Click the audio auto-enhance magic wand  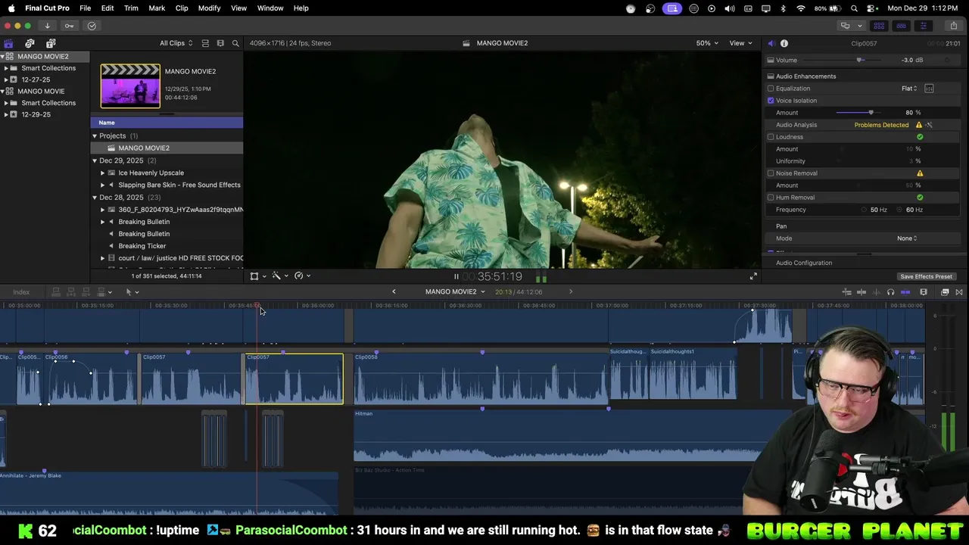929,125
